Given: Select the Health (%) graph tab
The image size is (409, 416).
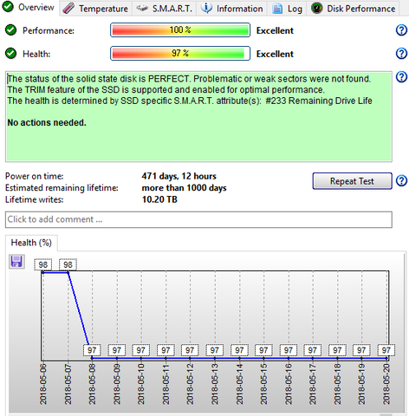Looking at the screenshot, I should [x=31, y=243].
